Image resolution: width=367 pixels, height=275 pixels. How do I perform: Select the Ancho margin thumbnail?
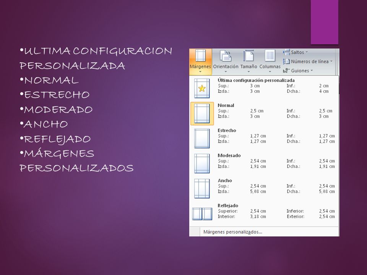(x=202, y=188)
